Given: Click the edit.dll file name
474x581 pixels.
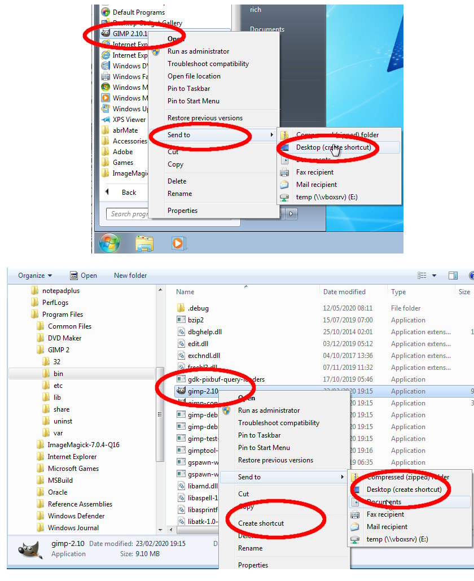Looking at the screenshot, I should pyautogui.click(x=197, y=344).
